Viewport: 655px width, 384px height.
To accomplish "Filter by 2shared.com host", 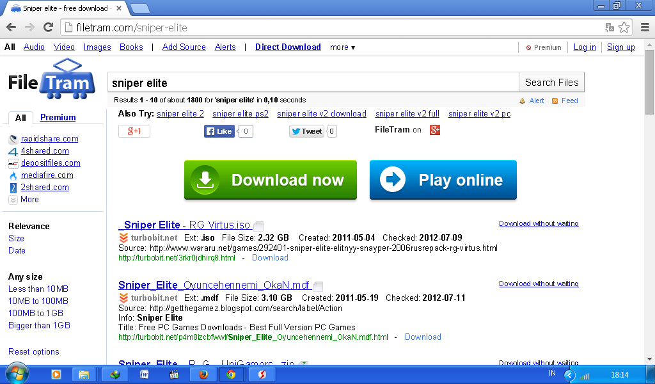I will coord(45,187).
